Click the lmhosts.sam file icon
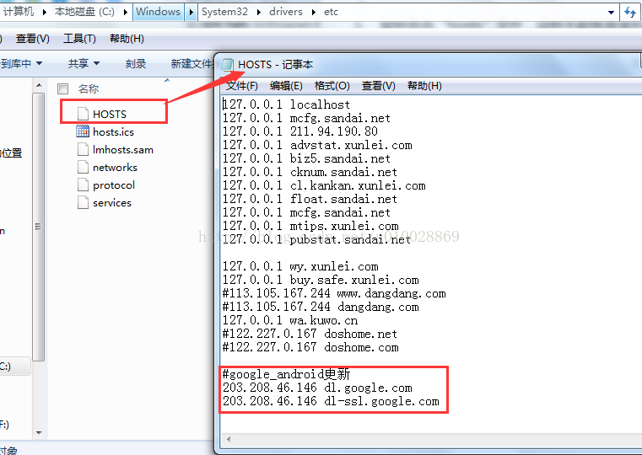Screen dimensions: 642x455 click(84, 149)
